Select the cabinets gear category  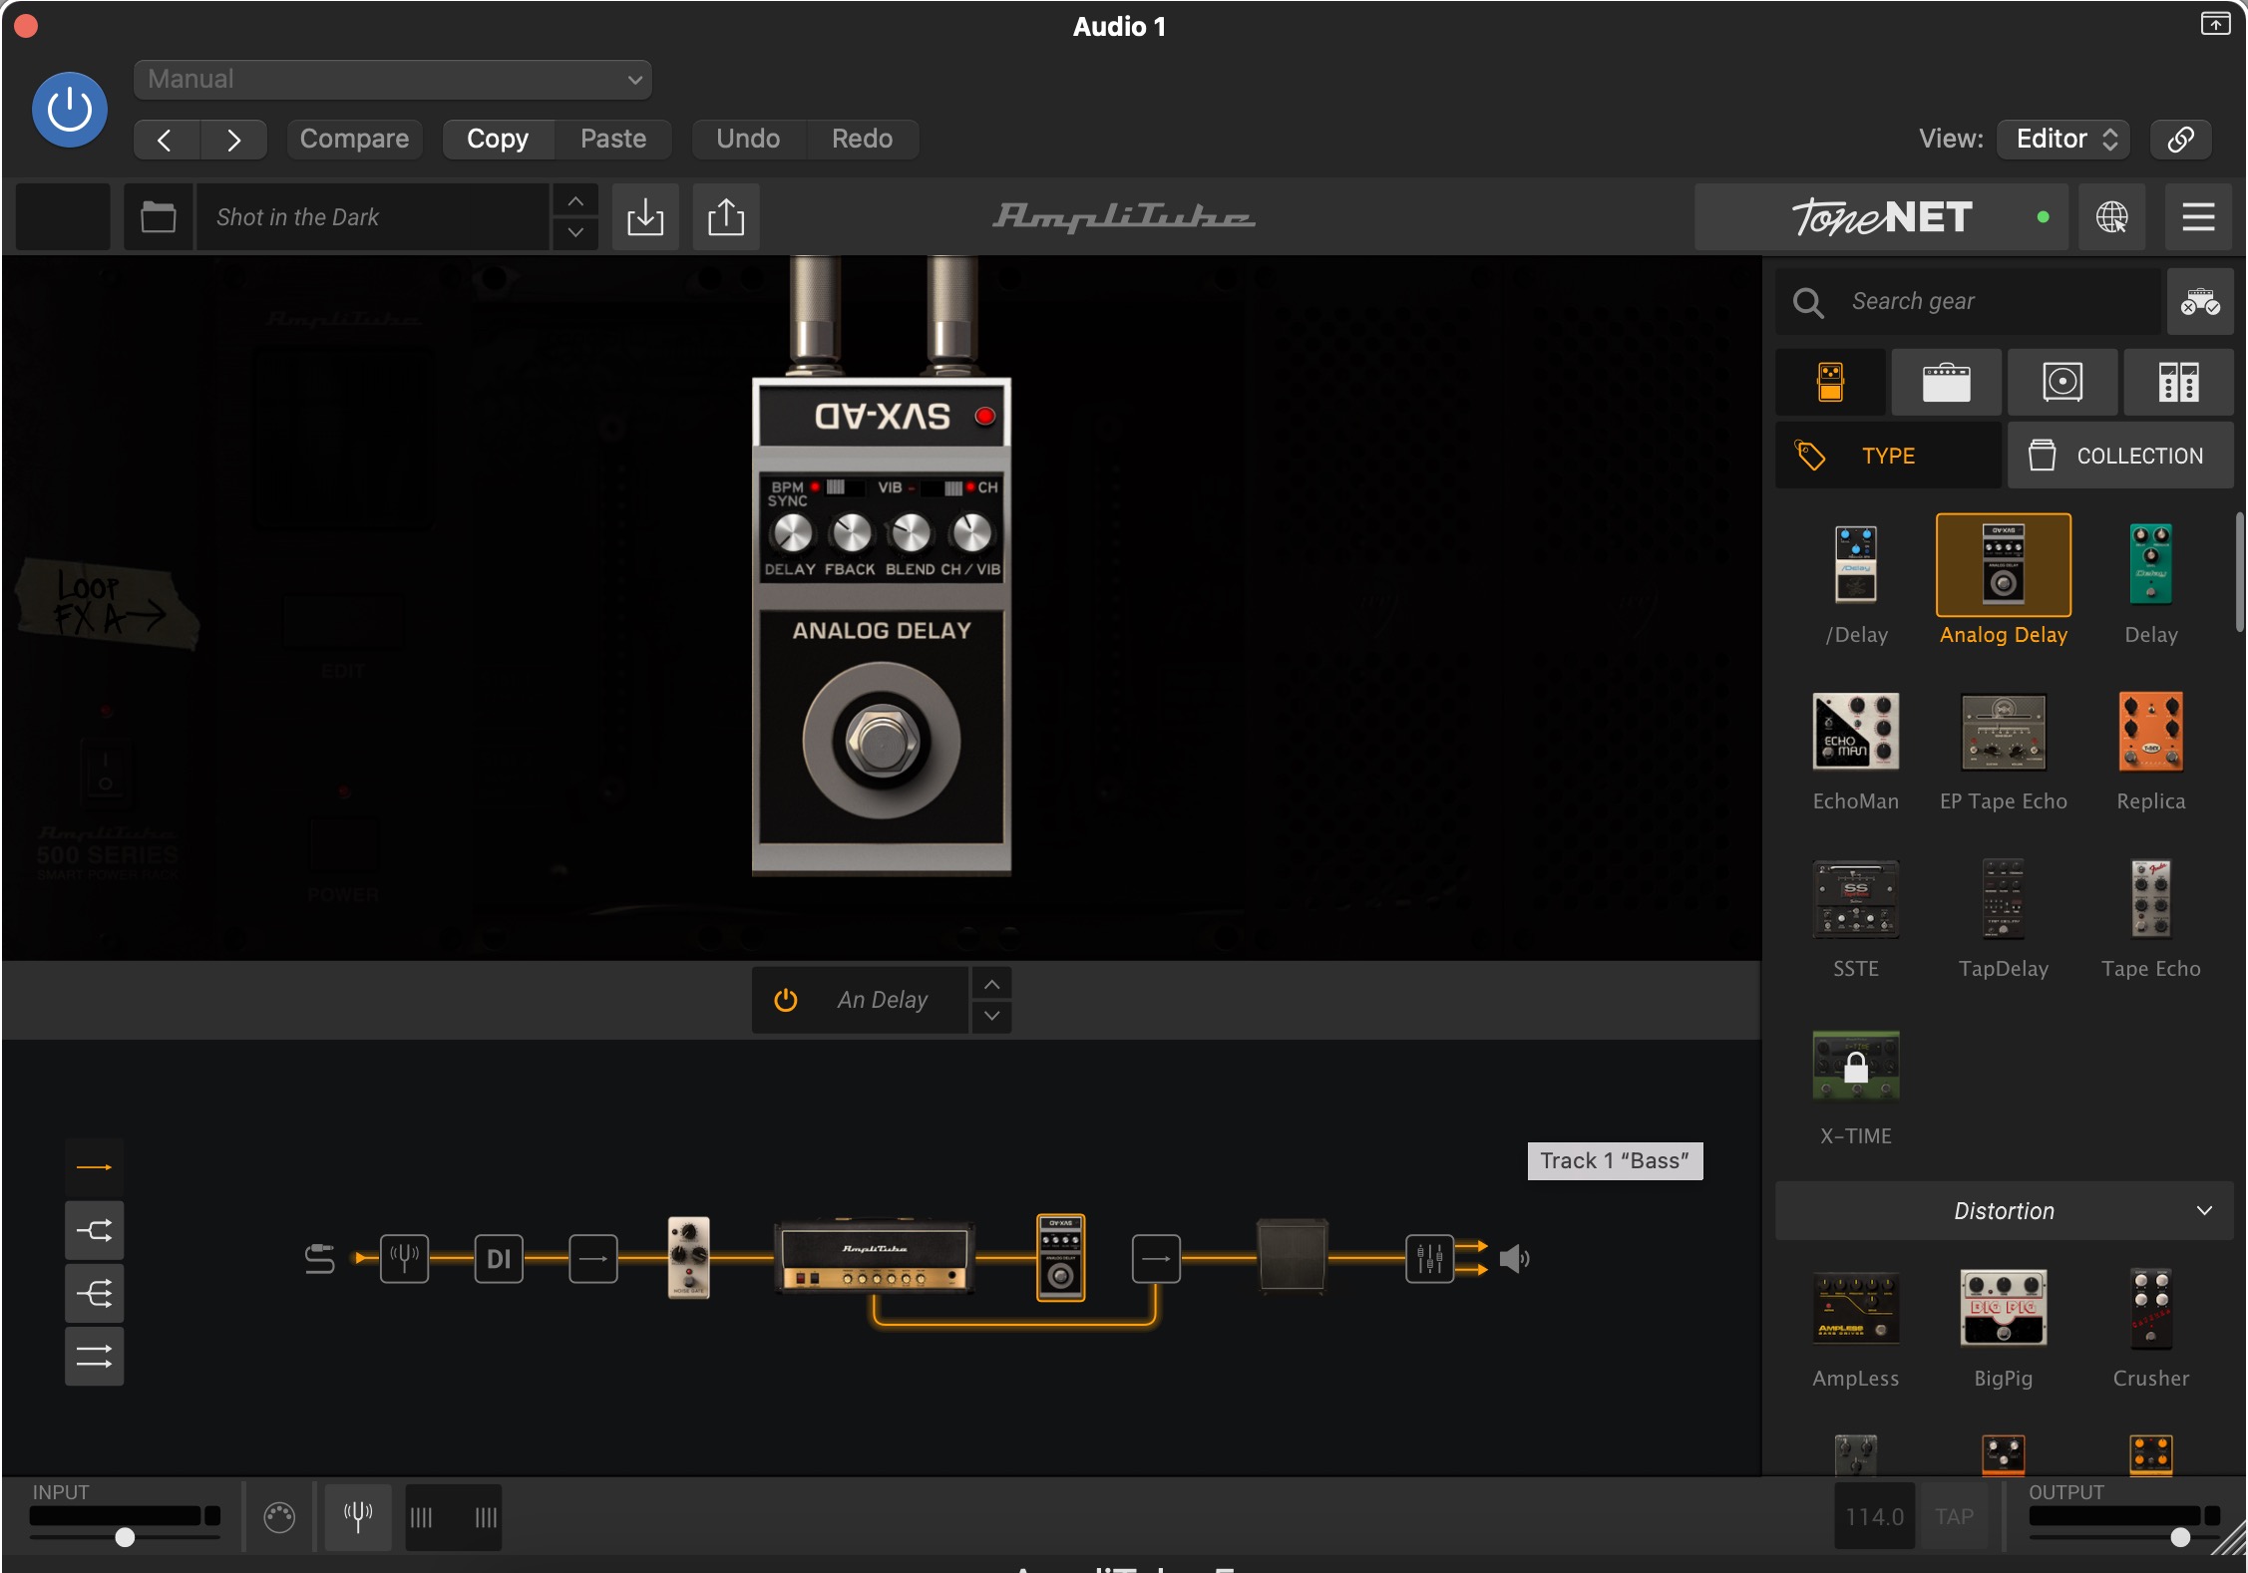(2062, 383)
